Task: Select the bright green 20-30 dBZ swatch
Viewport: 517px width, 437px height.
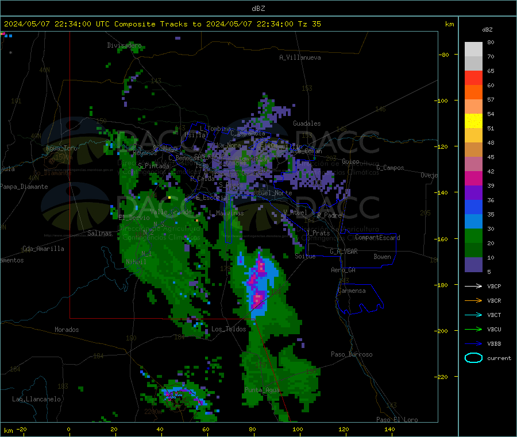Action: 473,236
